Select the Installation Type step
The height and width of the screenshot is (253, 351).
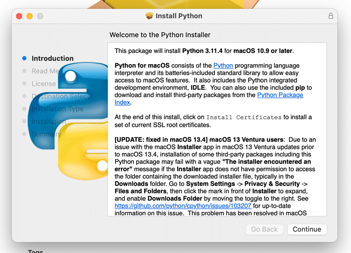tap(57, 109)
